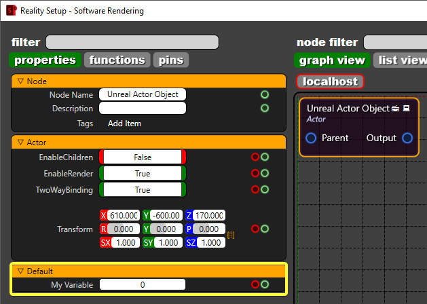Click the Description input field
Screen dimensions: 427x304
[x=143, y=109]
